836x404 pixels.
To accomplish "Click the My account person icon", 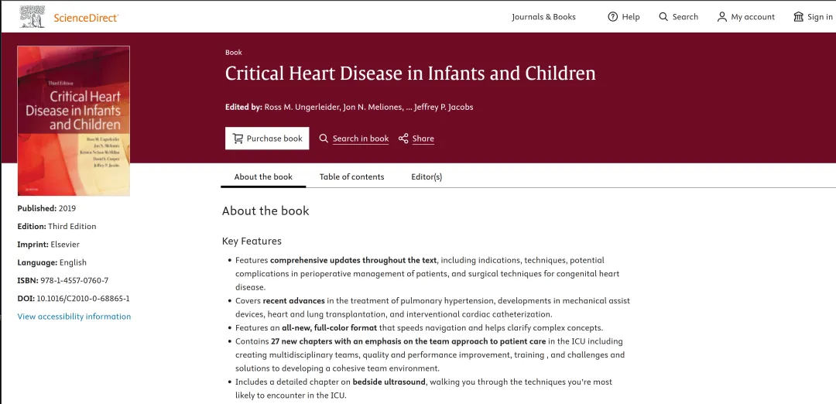I will click(722, 17).
